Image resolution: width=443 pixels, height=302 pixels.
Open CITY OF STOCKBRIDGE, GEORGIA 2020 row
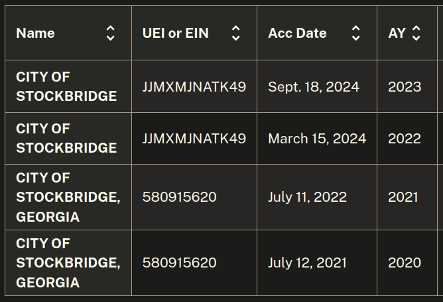tap(68, 263)
